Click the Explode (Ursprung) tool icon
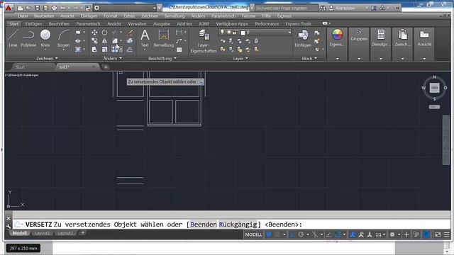 coord(130,41)
